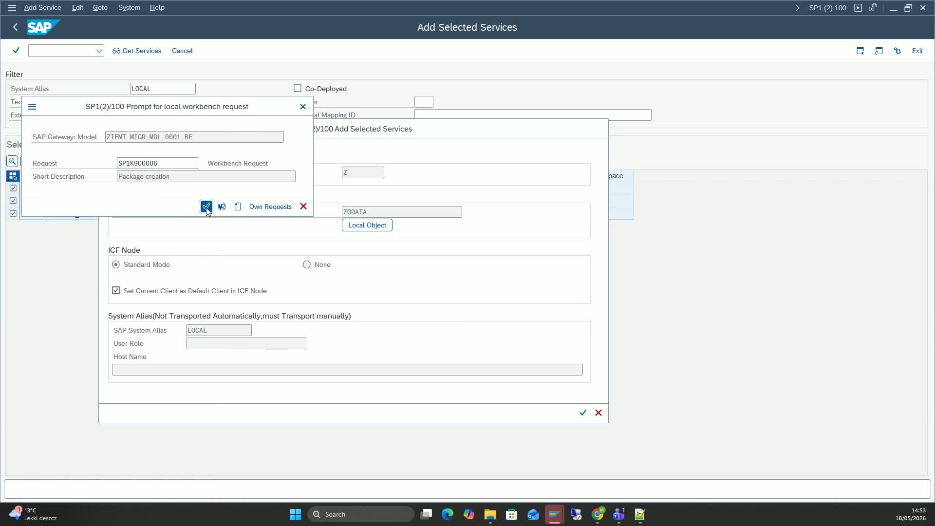935x526 pixels.
Task: Click the Exit button
Action: (x=917, y=51)
